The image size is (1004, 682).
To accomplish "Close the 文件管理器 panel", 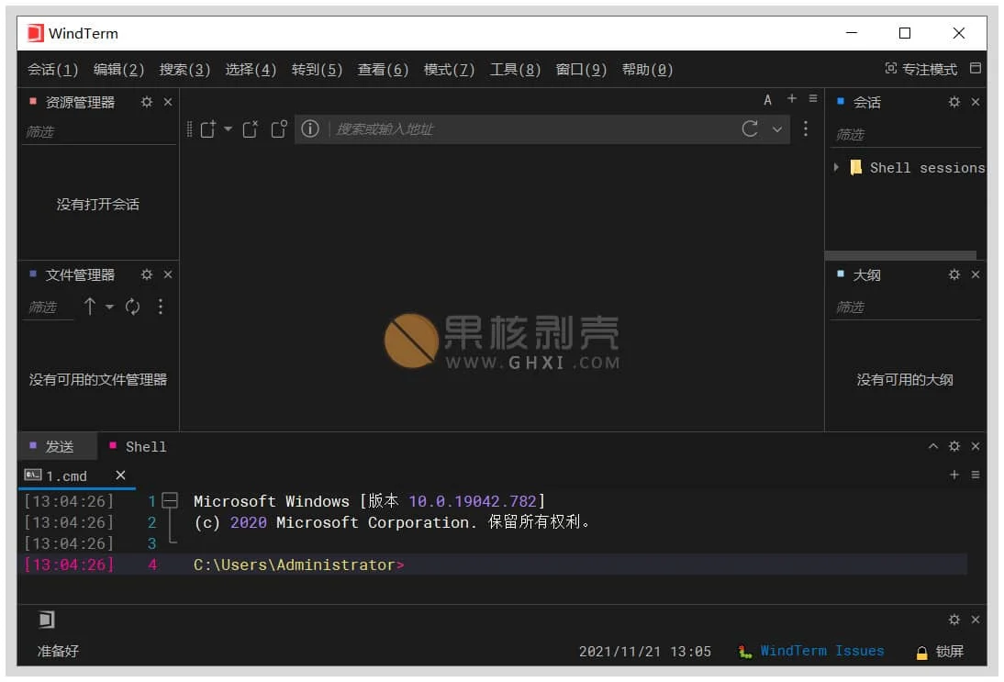I will 168,274.
